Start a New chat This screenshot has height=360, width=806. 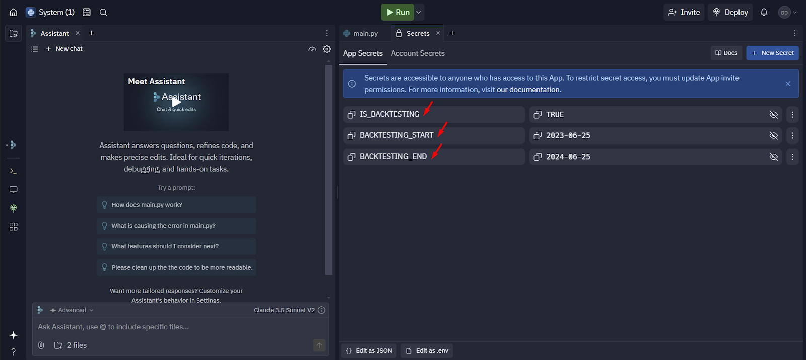(x=64, y=49)
